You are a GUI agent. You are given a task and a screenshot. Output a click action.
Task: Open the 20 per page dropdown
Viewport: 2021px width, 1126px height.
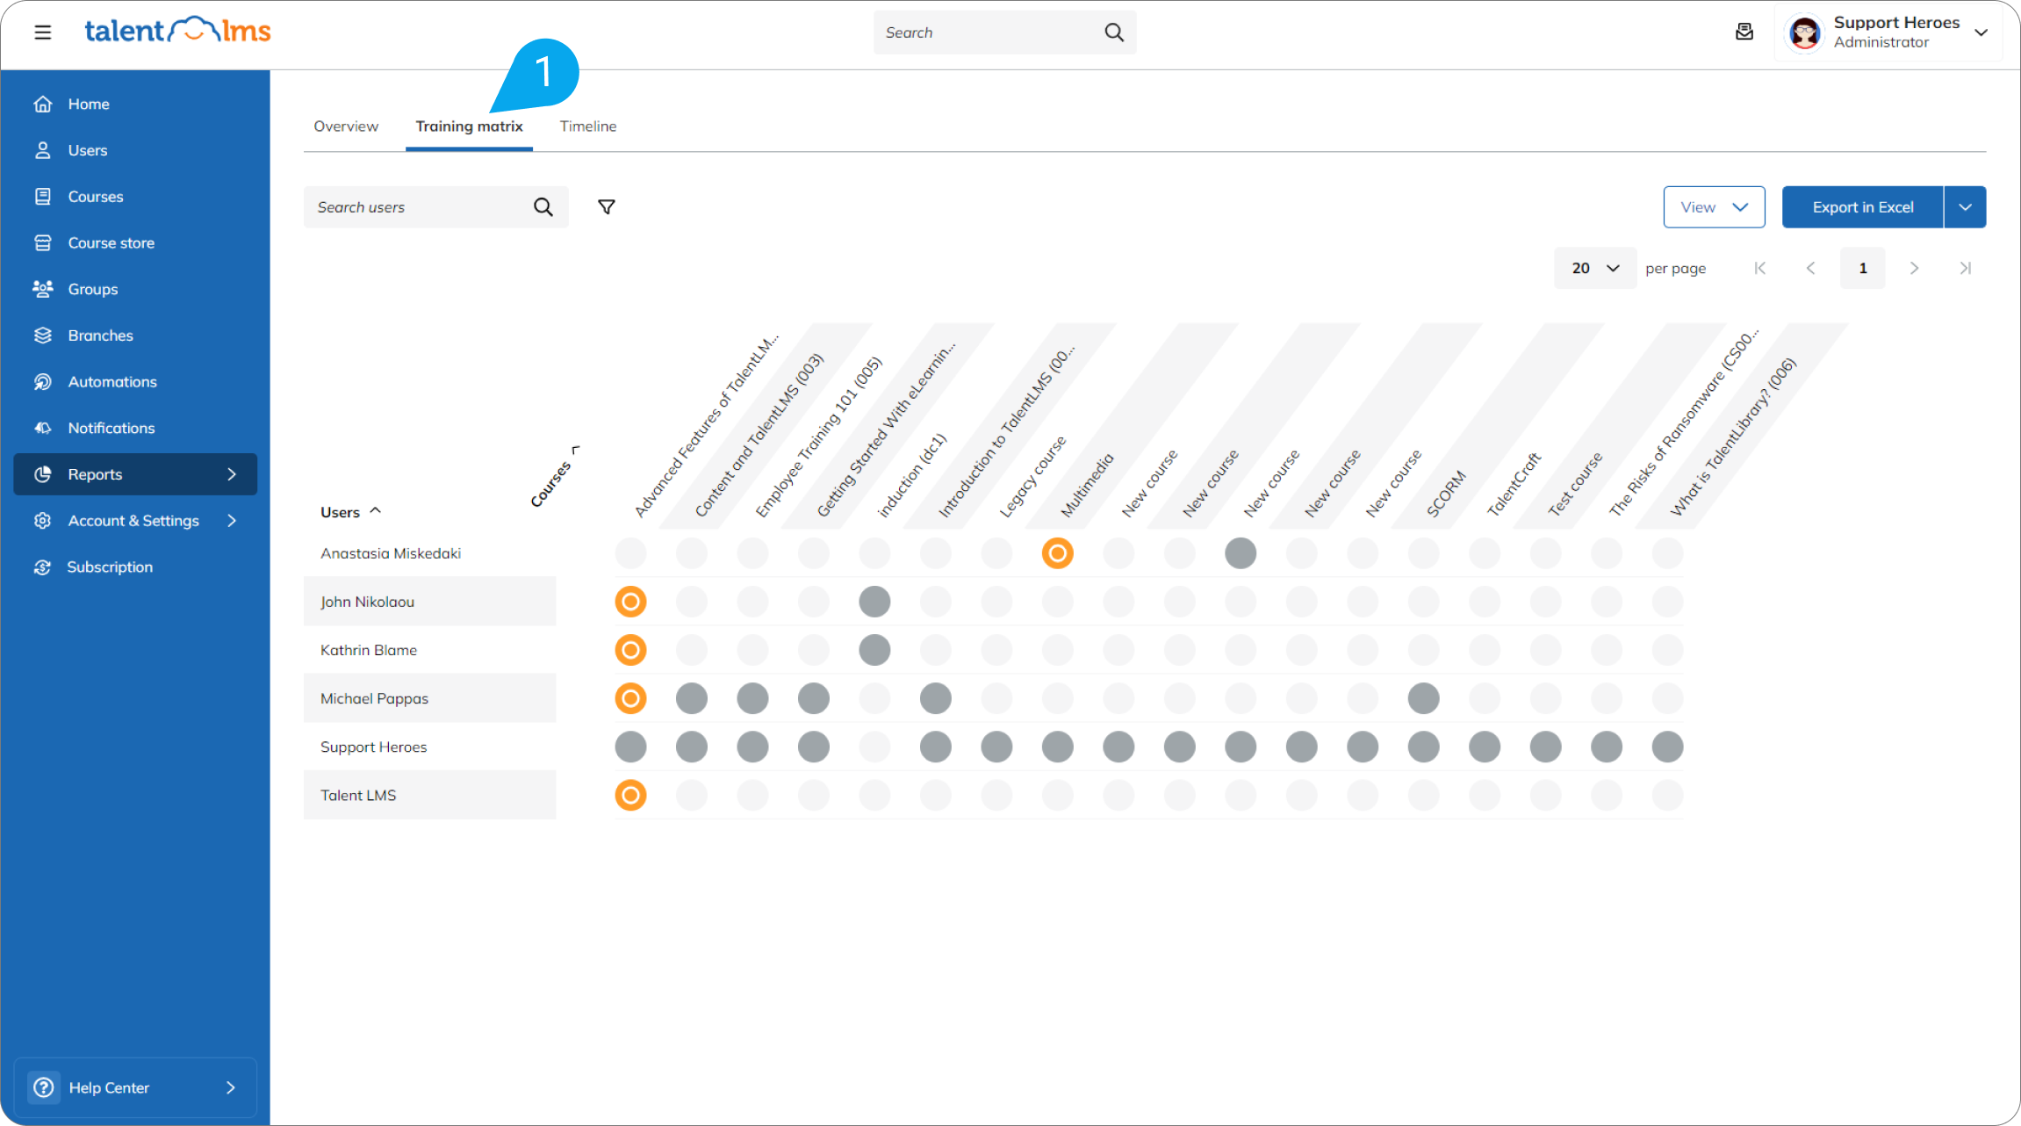1594,268
